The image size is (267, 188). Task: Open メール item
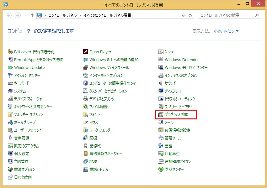166,122
